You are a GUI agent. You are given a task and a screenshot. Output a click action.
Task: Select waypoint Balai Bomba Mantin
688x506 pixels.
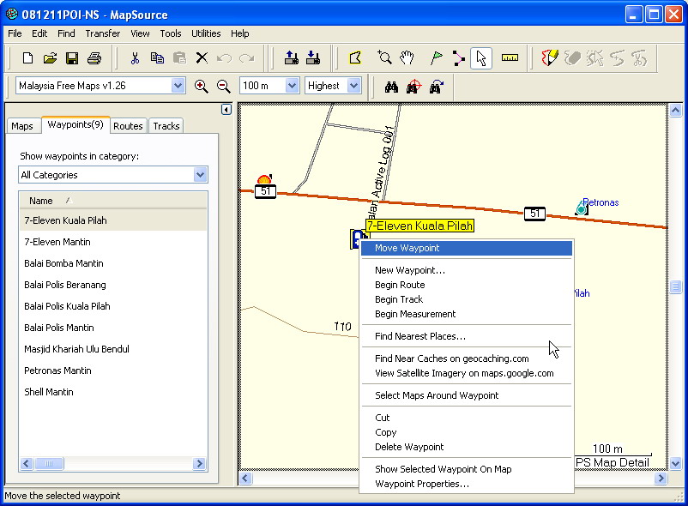(112, 263)
